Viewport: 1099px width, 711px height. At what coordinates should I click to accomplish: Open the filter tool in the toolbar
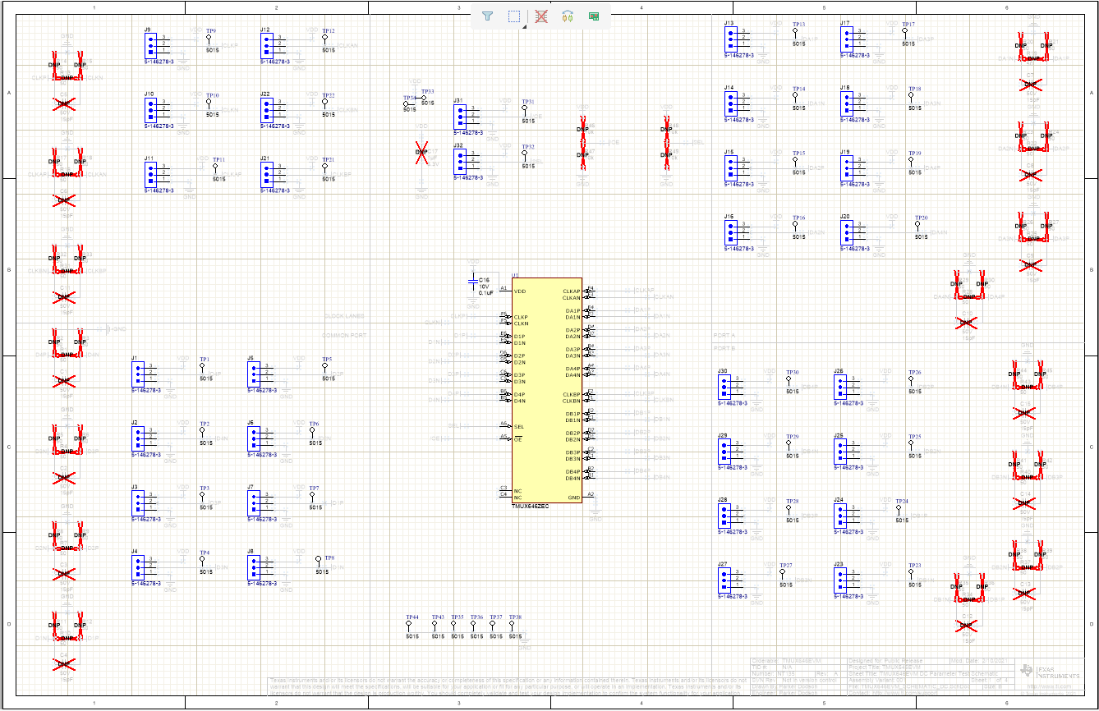coord(487,16)
